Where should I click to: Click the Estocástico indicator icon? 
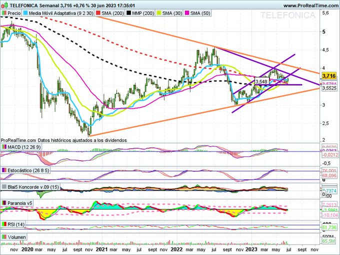[4, 170]
